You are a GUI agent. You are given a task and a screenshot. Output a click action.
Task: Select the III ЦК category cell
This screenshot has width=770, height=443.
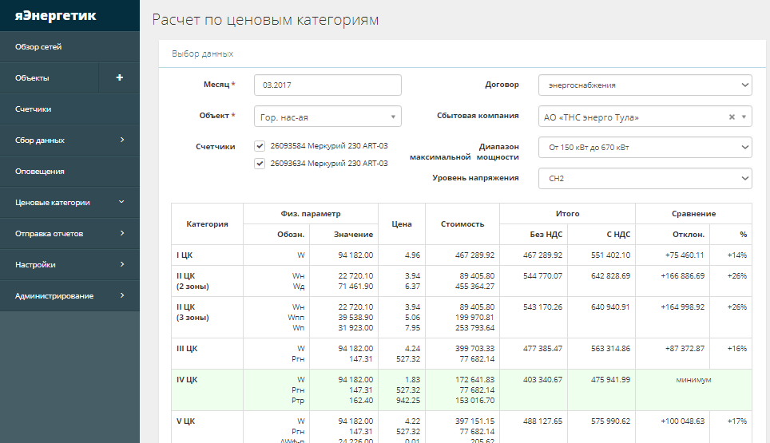(x=207, y=354)
